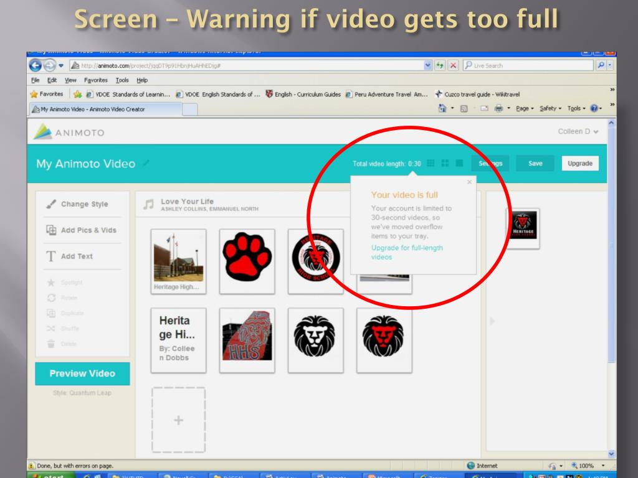This screenshot has height=478, width=638.
Task: Click the add-to-favorites-bar star icon
Action: coord(77,95)
